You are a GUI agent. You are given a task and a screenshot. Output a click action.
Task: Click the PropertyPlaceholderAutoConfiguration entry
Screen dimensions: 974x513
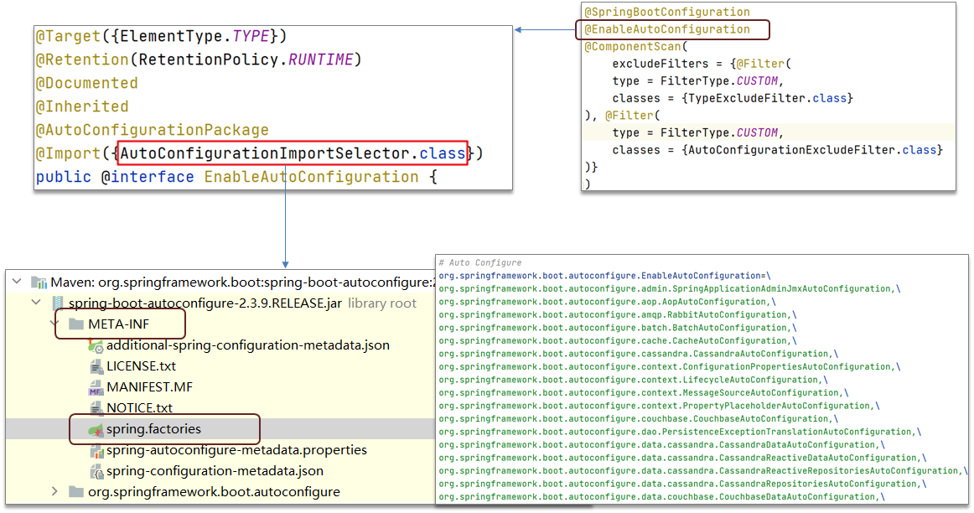point(659,407)
